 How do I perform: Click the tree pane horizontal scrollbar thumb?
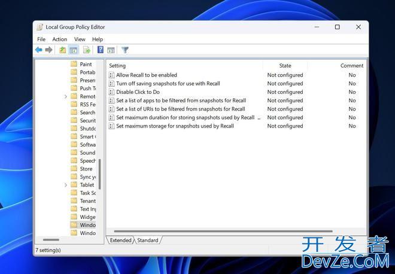point(51,240)
